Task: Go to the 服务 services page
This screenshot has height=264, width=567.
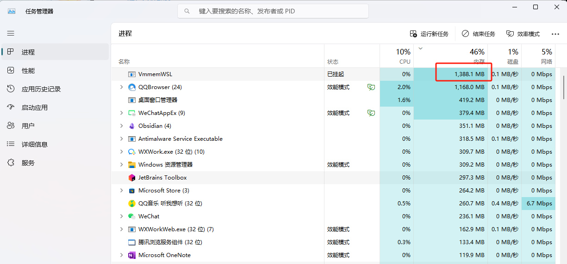Action: click(x=28, y=163)
